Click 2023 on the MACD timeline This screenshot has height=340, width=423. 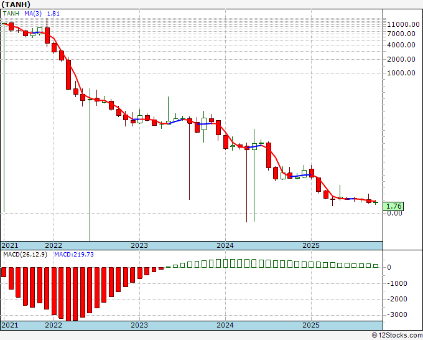[139, 325]
